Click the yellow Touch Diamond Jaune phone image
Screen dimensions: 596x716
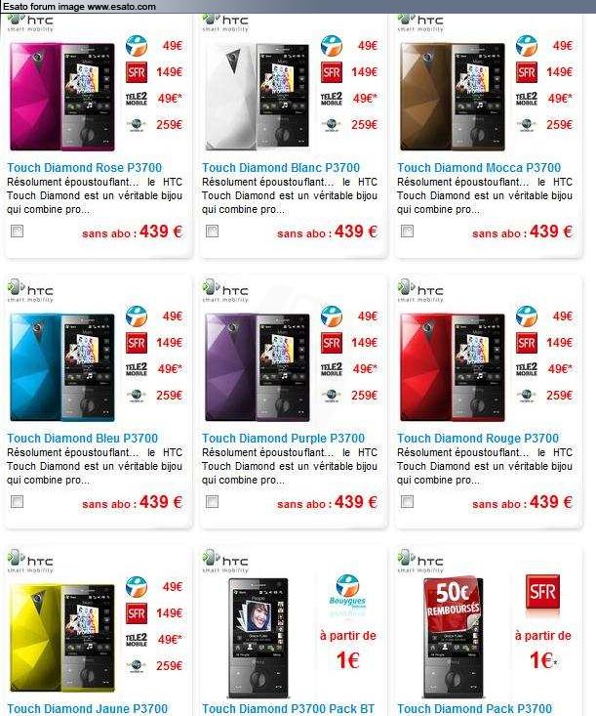coord(62,638)
